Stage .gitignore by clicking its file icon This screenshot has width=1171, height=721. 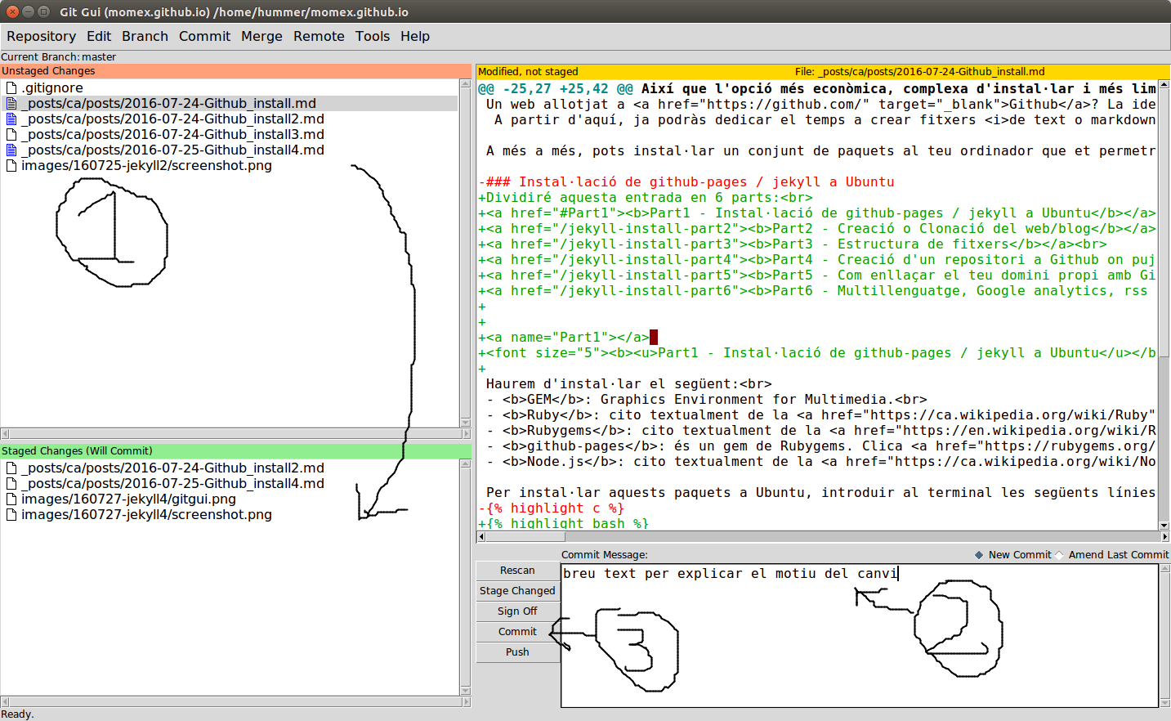[11, 87]
